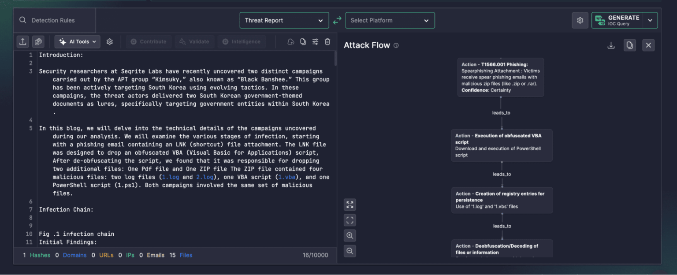
Task: Click the stacked documents icon
Action: (38, 41)
